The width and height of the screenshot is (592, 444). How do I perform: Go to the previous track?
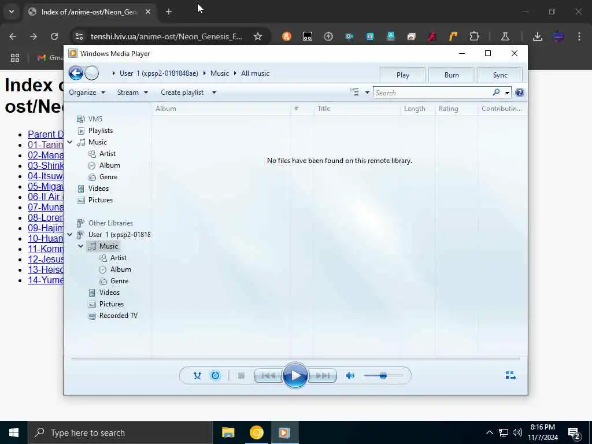(268, 376)
